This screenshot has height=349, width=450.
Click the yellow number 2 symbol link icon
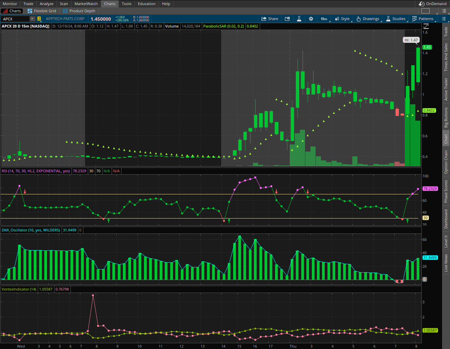pyautogui.click(x=39, y=19)
